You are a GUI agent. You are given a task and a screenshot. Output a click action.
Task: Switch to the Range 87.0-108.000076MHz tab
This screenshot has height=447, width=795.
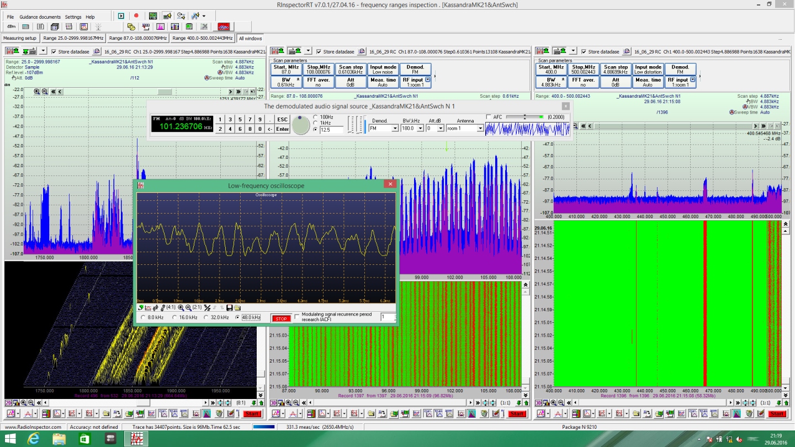pyautogui.click(x=137, y=38)
